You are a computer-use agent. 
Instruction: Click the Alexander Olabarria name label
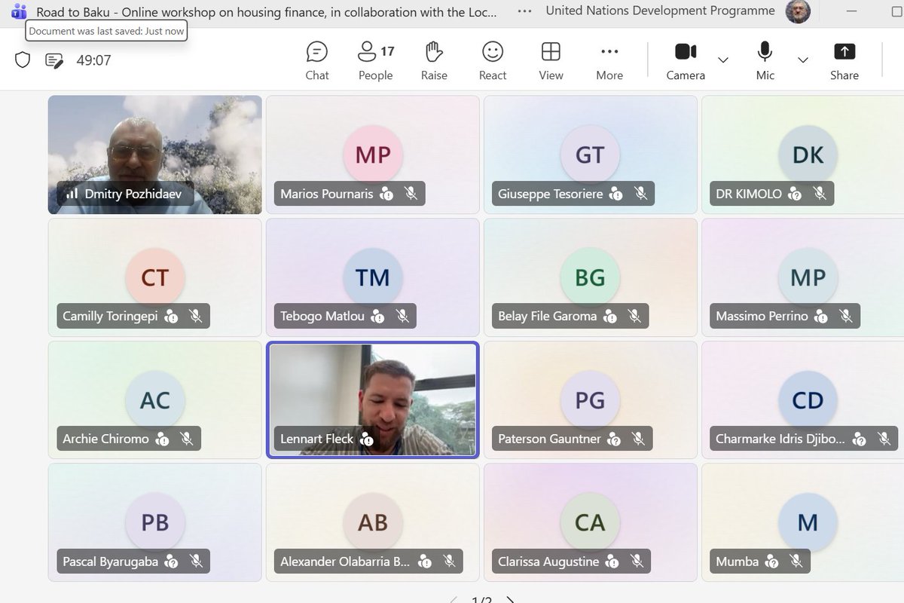(x=346, y=562)
